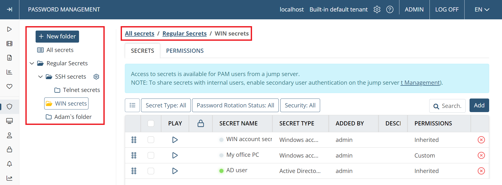
Task: Click the help question mark icon
Action: coord(390,9)
